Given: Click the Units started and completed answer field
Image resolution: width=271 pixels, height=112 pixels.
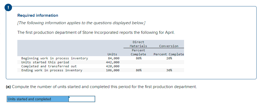Looking at the screenshot, I should (82, 99).
